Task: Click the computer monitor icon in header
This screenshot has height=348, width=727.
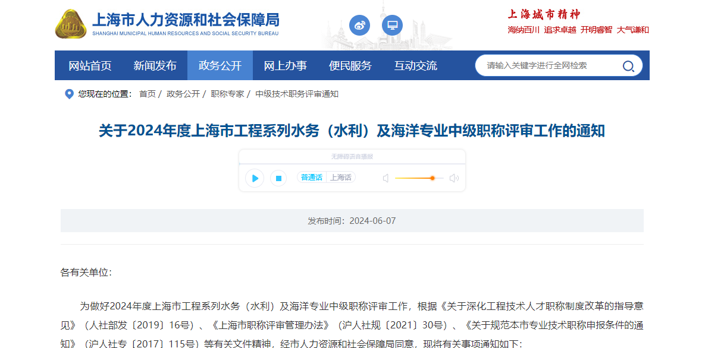Action: tap(392, 26)
